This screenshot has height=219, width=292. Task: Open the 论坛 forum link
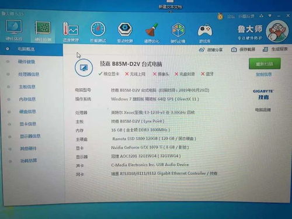(231, 16)
